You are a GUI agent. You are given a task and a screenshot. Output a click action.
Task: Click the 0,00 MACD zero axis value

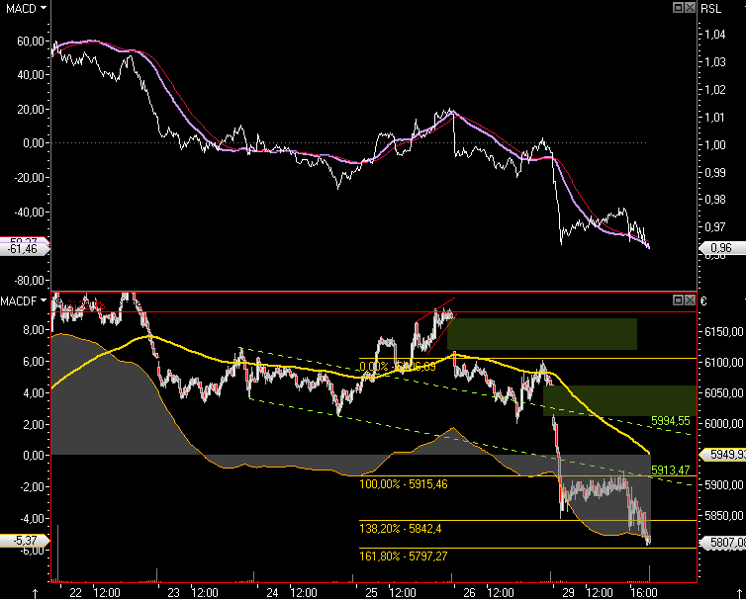click(x=34, y=143)
